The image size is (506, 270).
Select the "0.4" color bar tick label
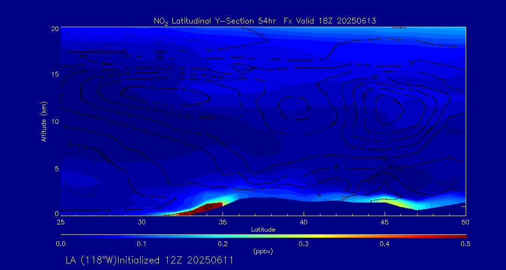coord(384,244)
